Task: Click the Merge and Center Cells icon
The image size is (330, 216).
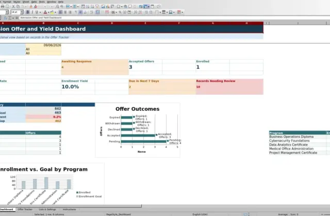Action: (97, 12)
